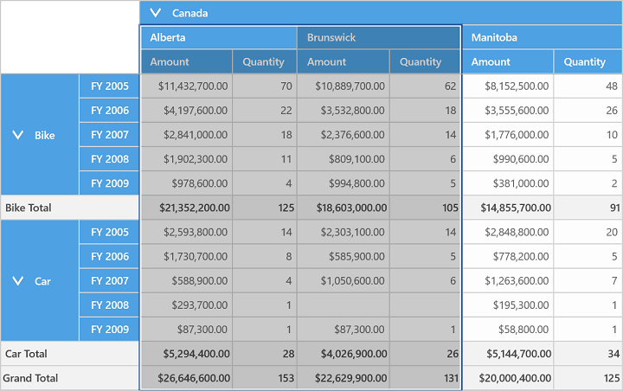Select cell $195,300.00
This screenshot has width=623, height=391.
point(507,305)
